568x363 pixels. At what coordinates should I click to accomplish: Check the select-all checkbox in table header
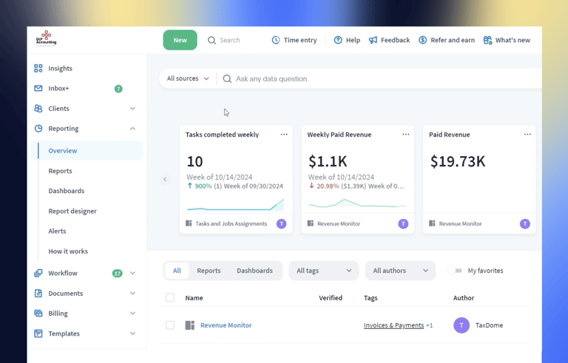[x=170, y=298]
